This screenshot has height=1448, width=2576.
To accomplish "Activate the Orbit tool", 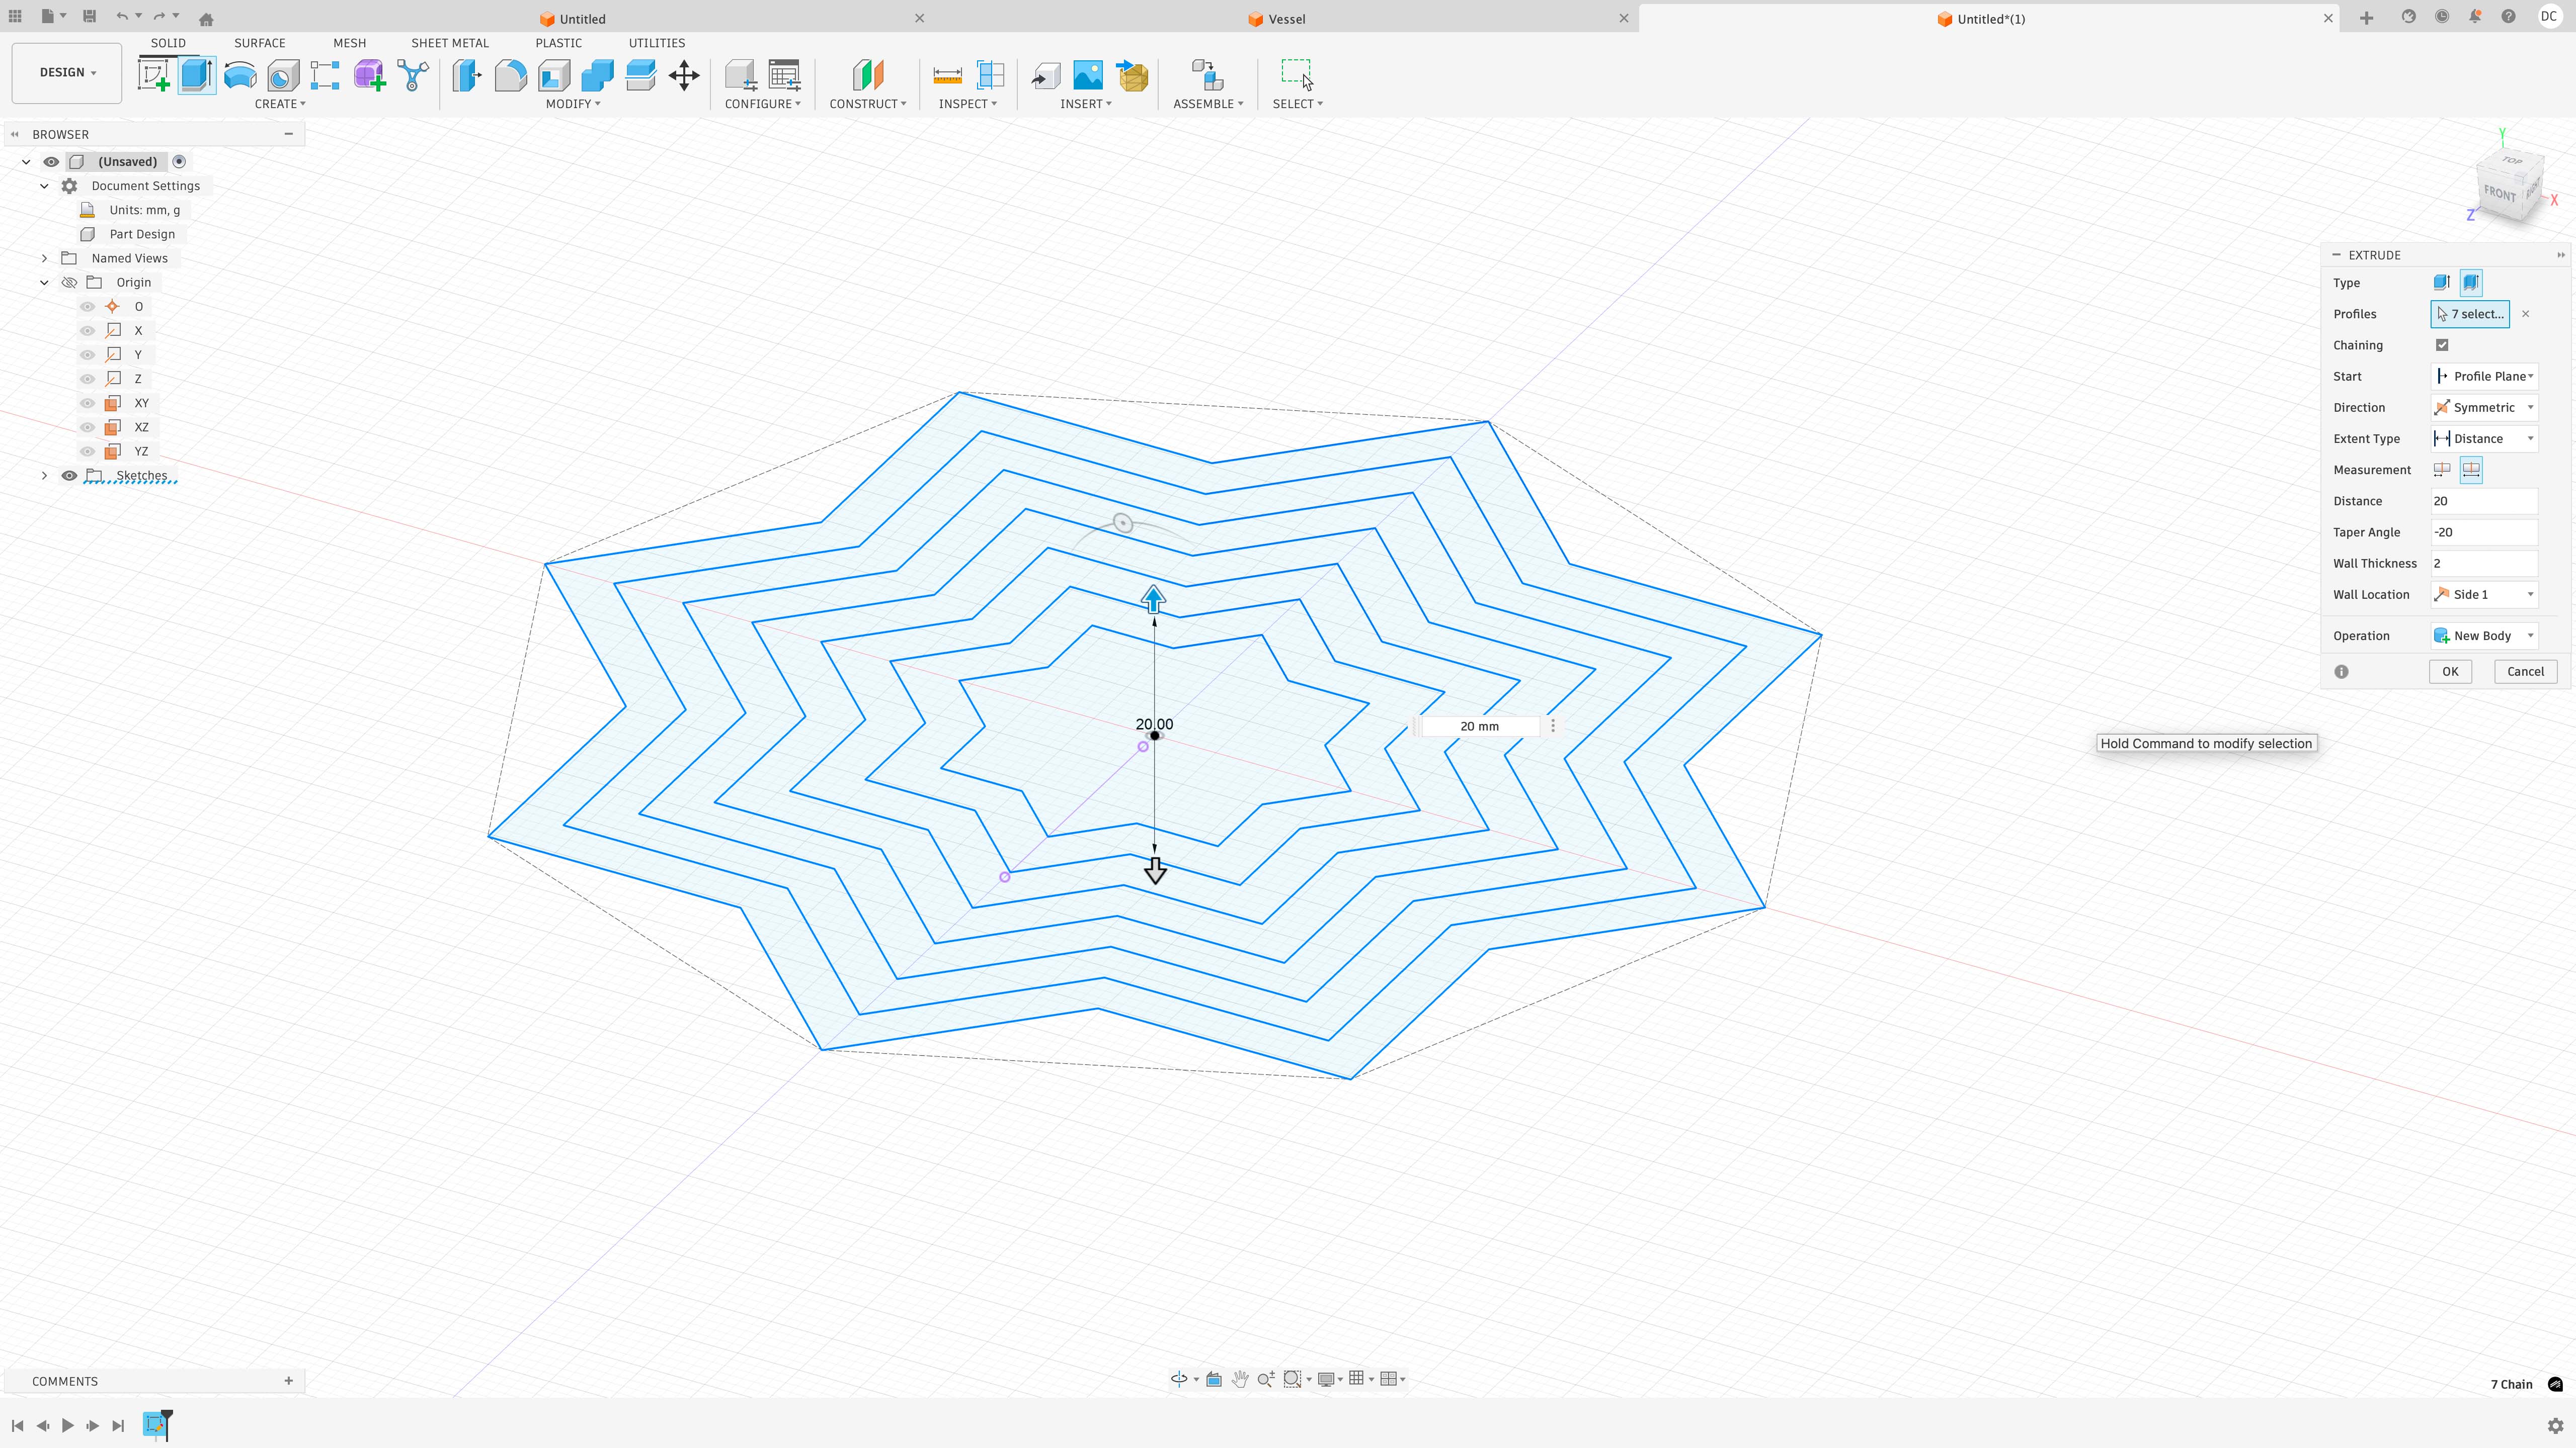I will (1180, 1378).
